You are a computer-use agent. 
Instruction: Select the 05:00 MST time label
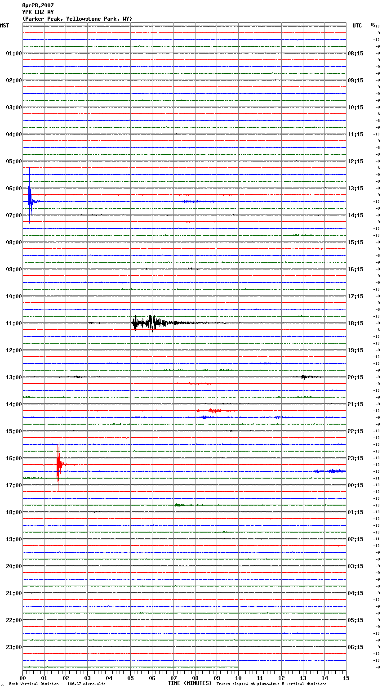point(14,161)
